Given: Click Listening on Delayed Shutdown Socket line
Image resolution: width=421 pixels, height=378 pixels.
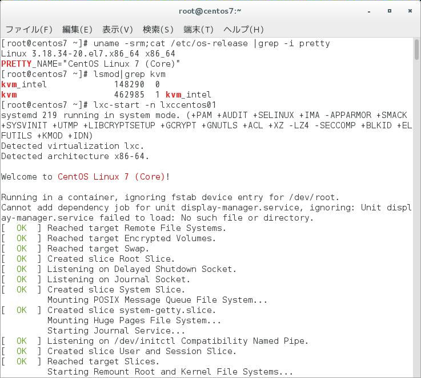Looking at the screenshot, I should 119,269.
